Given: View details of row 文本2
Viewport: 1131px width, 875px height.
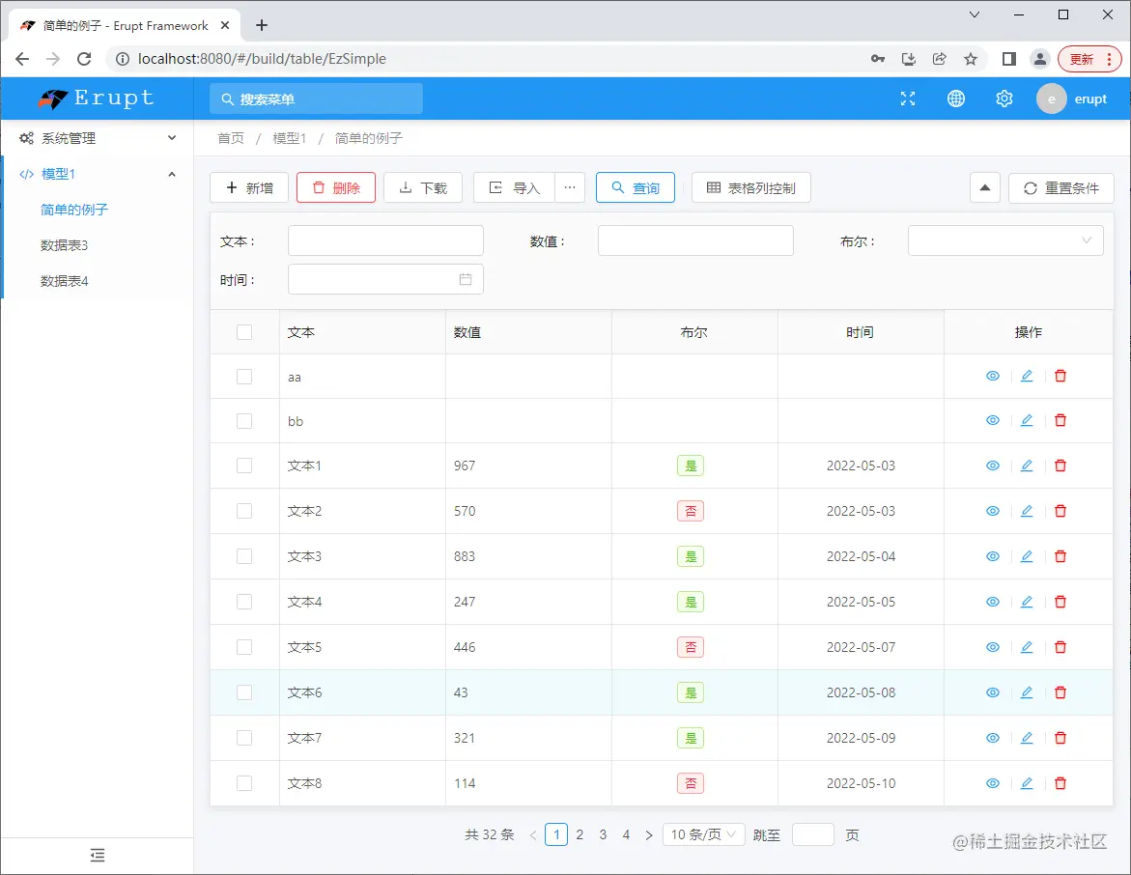Looking at the screenshot, I should (x=993, y=511).
